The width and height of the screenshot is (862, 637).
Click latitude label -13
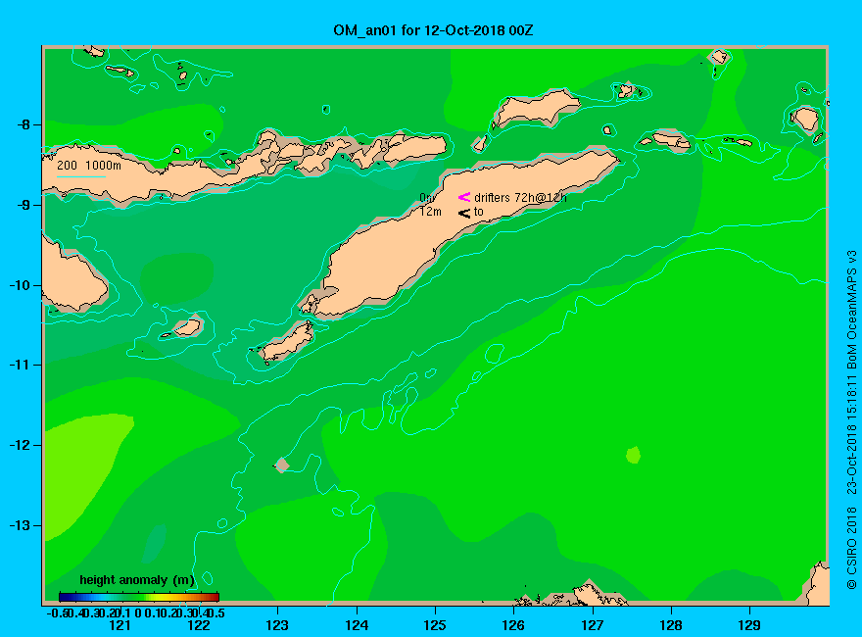click(x=21, y=525)
